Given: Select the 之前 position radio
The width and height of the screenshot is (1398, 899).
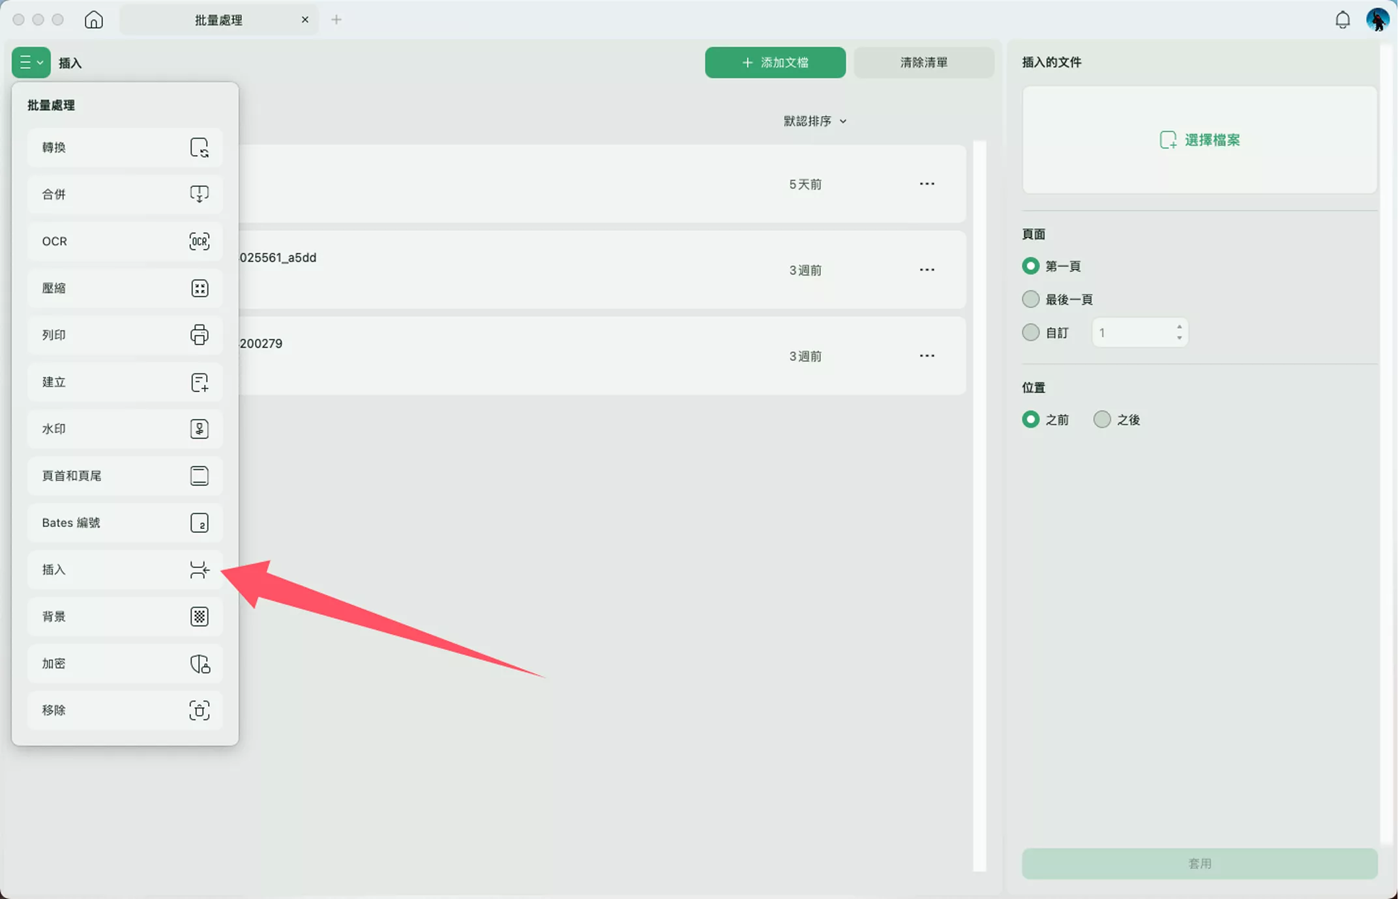Looking at the screenshot, I should click(1030, 419).
